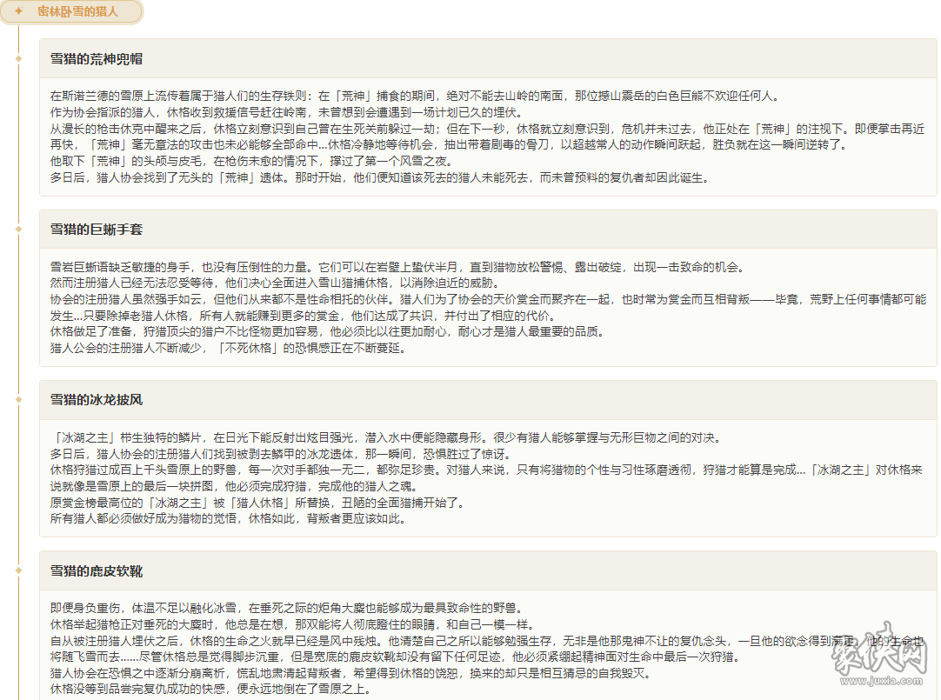Viewport: 941px width, 700px height.
Task: Click the line starting 猎人协会在恐惧之中逐渐分崩离析
Action: coord(351,674)
